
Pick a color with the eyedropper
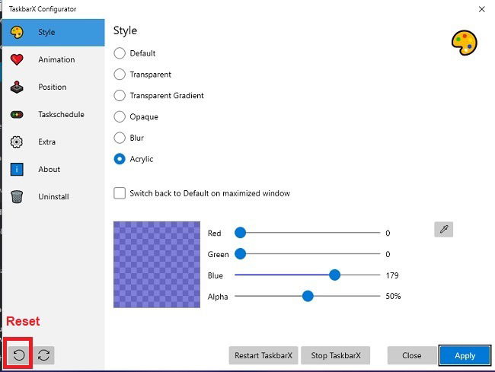tap(443, 229)
